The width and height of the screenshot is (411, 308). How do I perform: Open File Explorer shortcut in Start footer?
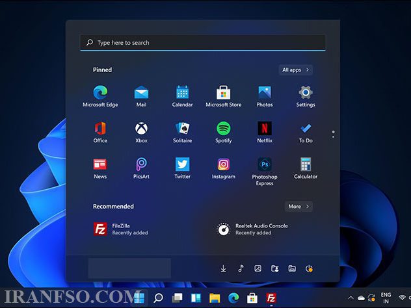pyautogui.click(x=292, y=268)
